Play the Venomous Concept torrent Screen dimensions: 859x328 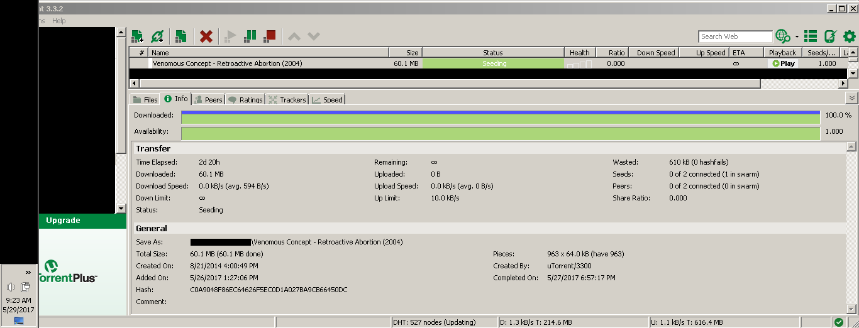point(783,63)
